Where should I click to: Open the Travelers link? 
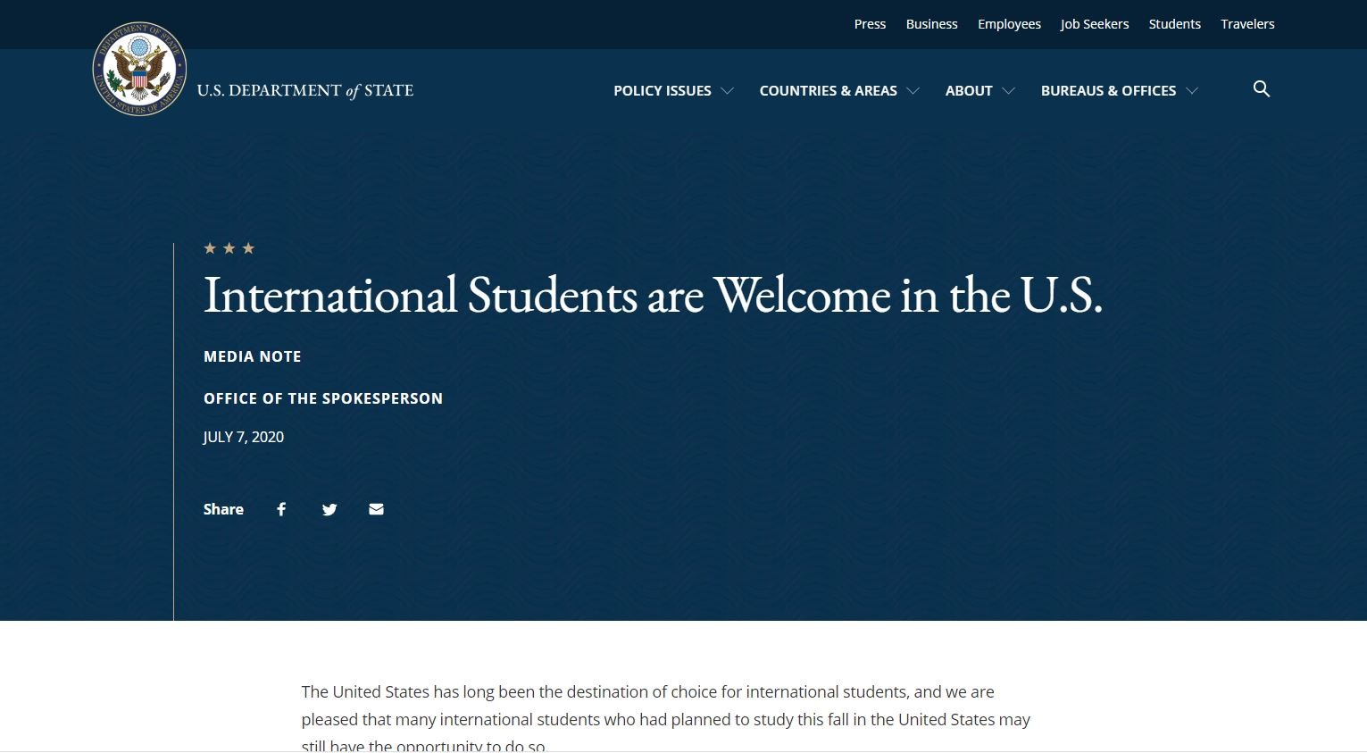1247,24
